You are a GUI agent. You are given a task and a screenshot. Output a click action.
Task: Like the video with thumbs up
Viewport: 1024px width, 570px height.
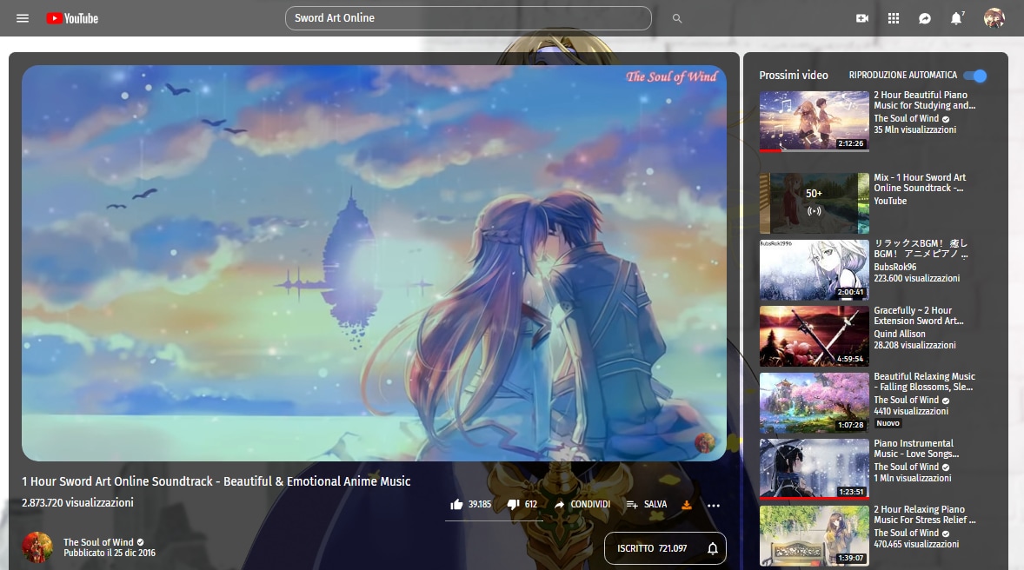[456, 504]
